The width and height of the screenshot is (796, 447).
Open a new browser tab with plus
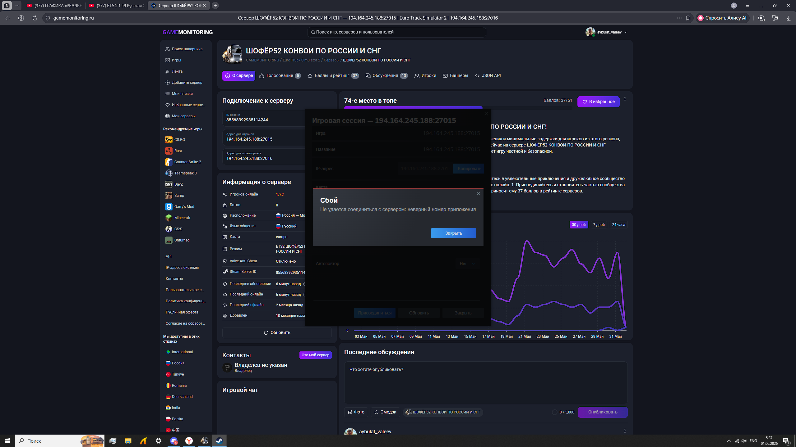click(x=215, y=6)
